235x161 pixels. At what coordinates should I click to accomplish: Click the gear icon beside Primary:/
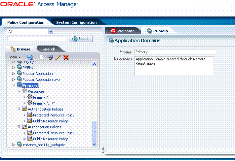coord(30,97)
